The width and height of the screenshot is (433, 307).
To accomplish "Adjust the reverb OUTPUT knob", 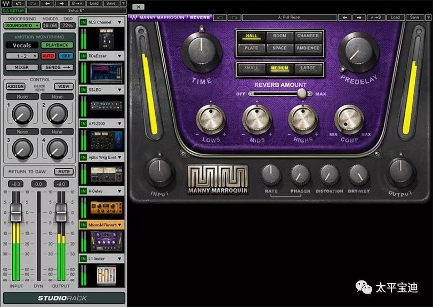I will point(401,172).
